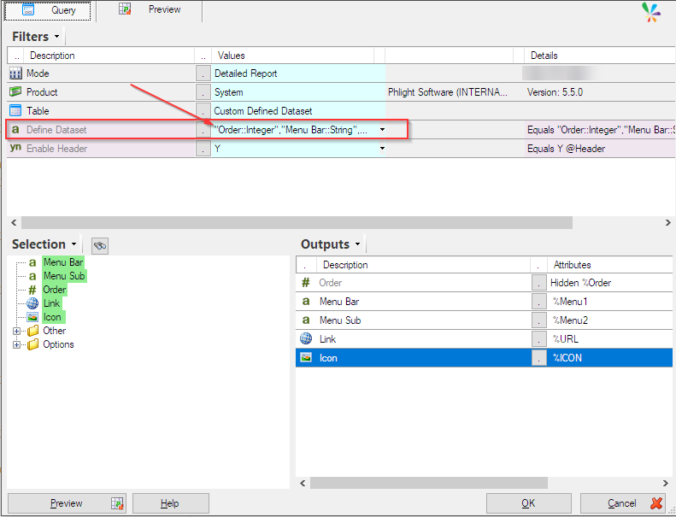
Task: Click the Details column header
Action: [x=600, y=56]
